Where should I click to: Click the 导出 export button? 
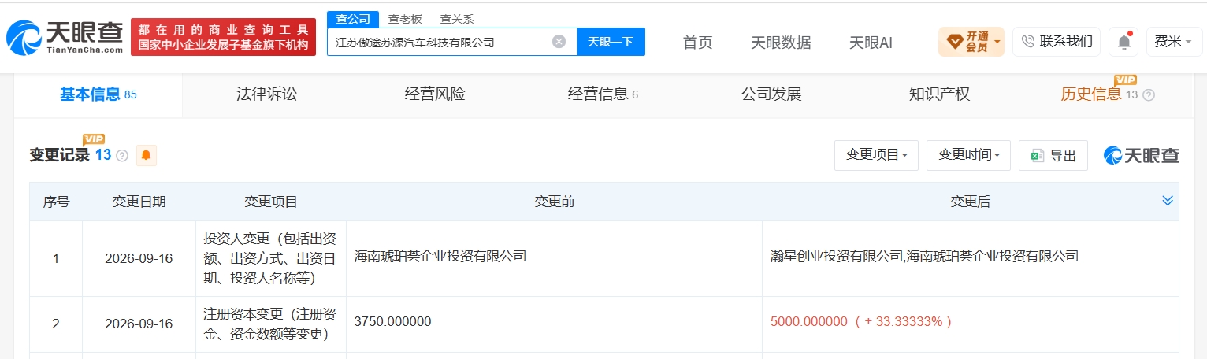pyautogui.click(x=1053, y=155)
